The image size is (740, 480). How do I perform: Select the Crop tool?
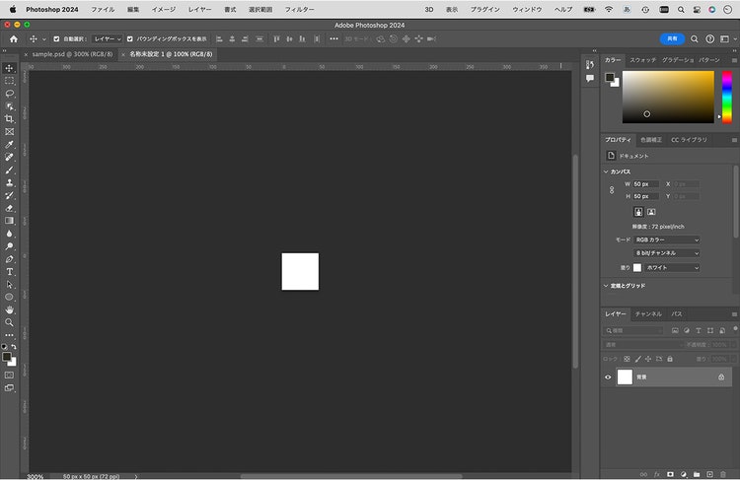[x=9, y=119]
